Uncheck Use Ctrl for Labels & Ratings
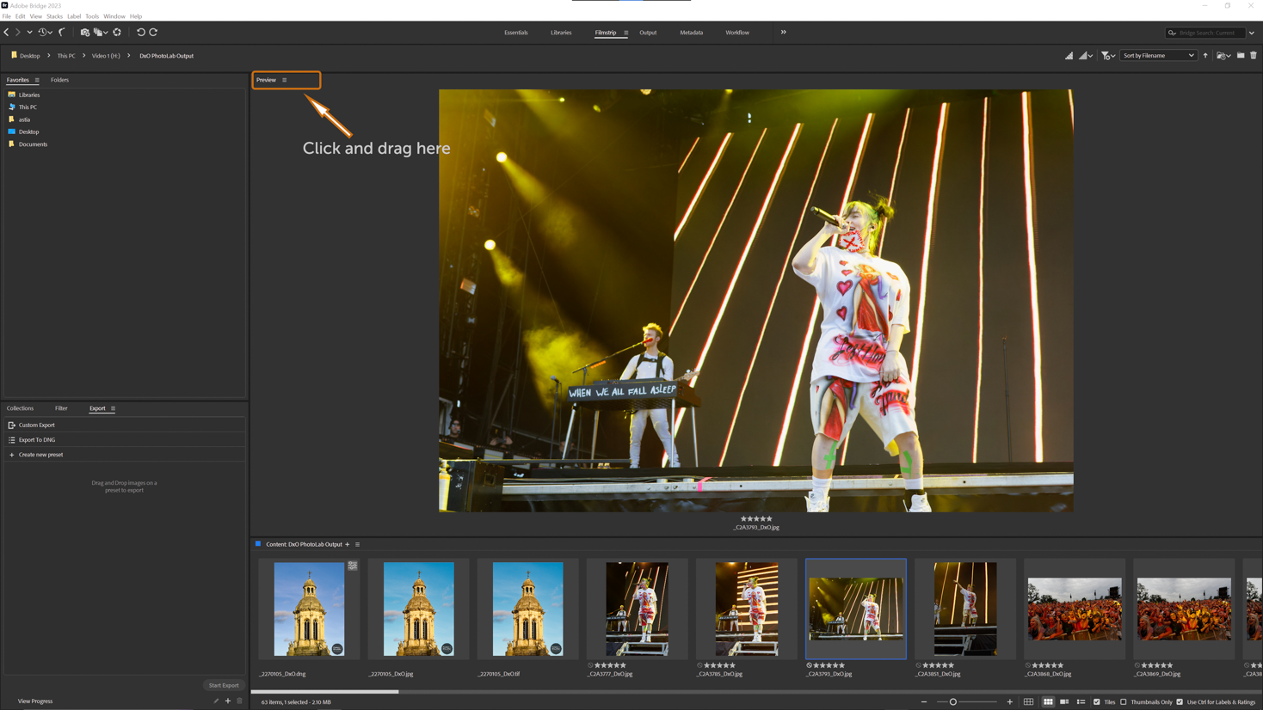Image resolution: width=1263 pixels, height=710 pixels. point(1179,701)
